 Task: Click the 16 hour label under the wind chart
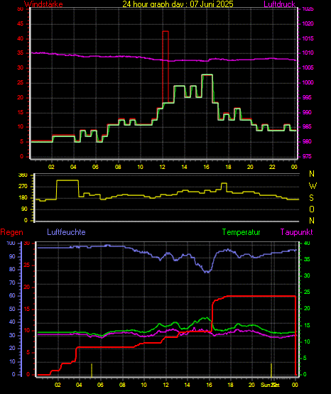[206, 167]
